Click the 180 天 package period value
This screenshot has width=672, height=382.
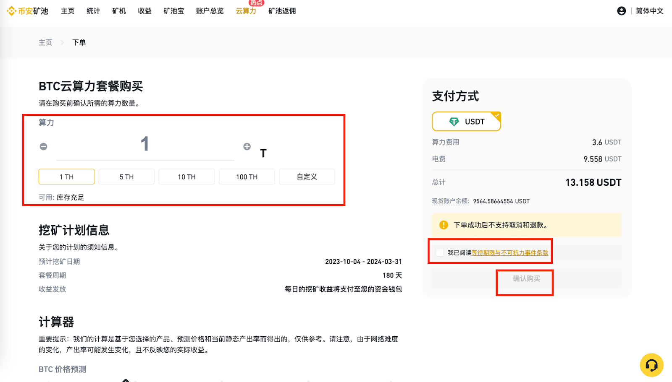click(x=392, y=275)
